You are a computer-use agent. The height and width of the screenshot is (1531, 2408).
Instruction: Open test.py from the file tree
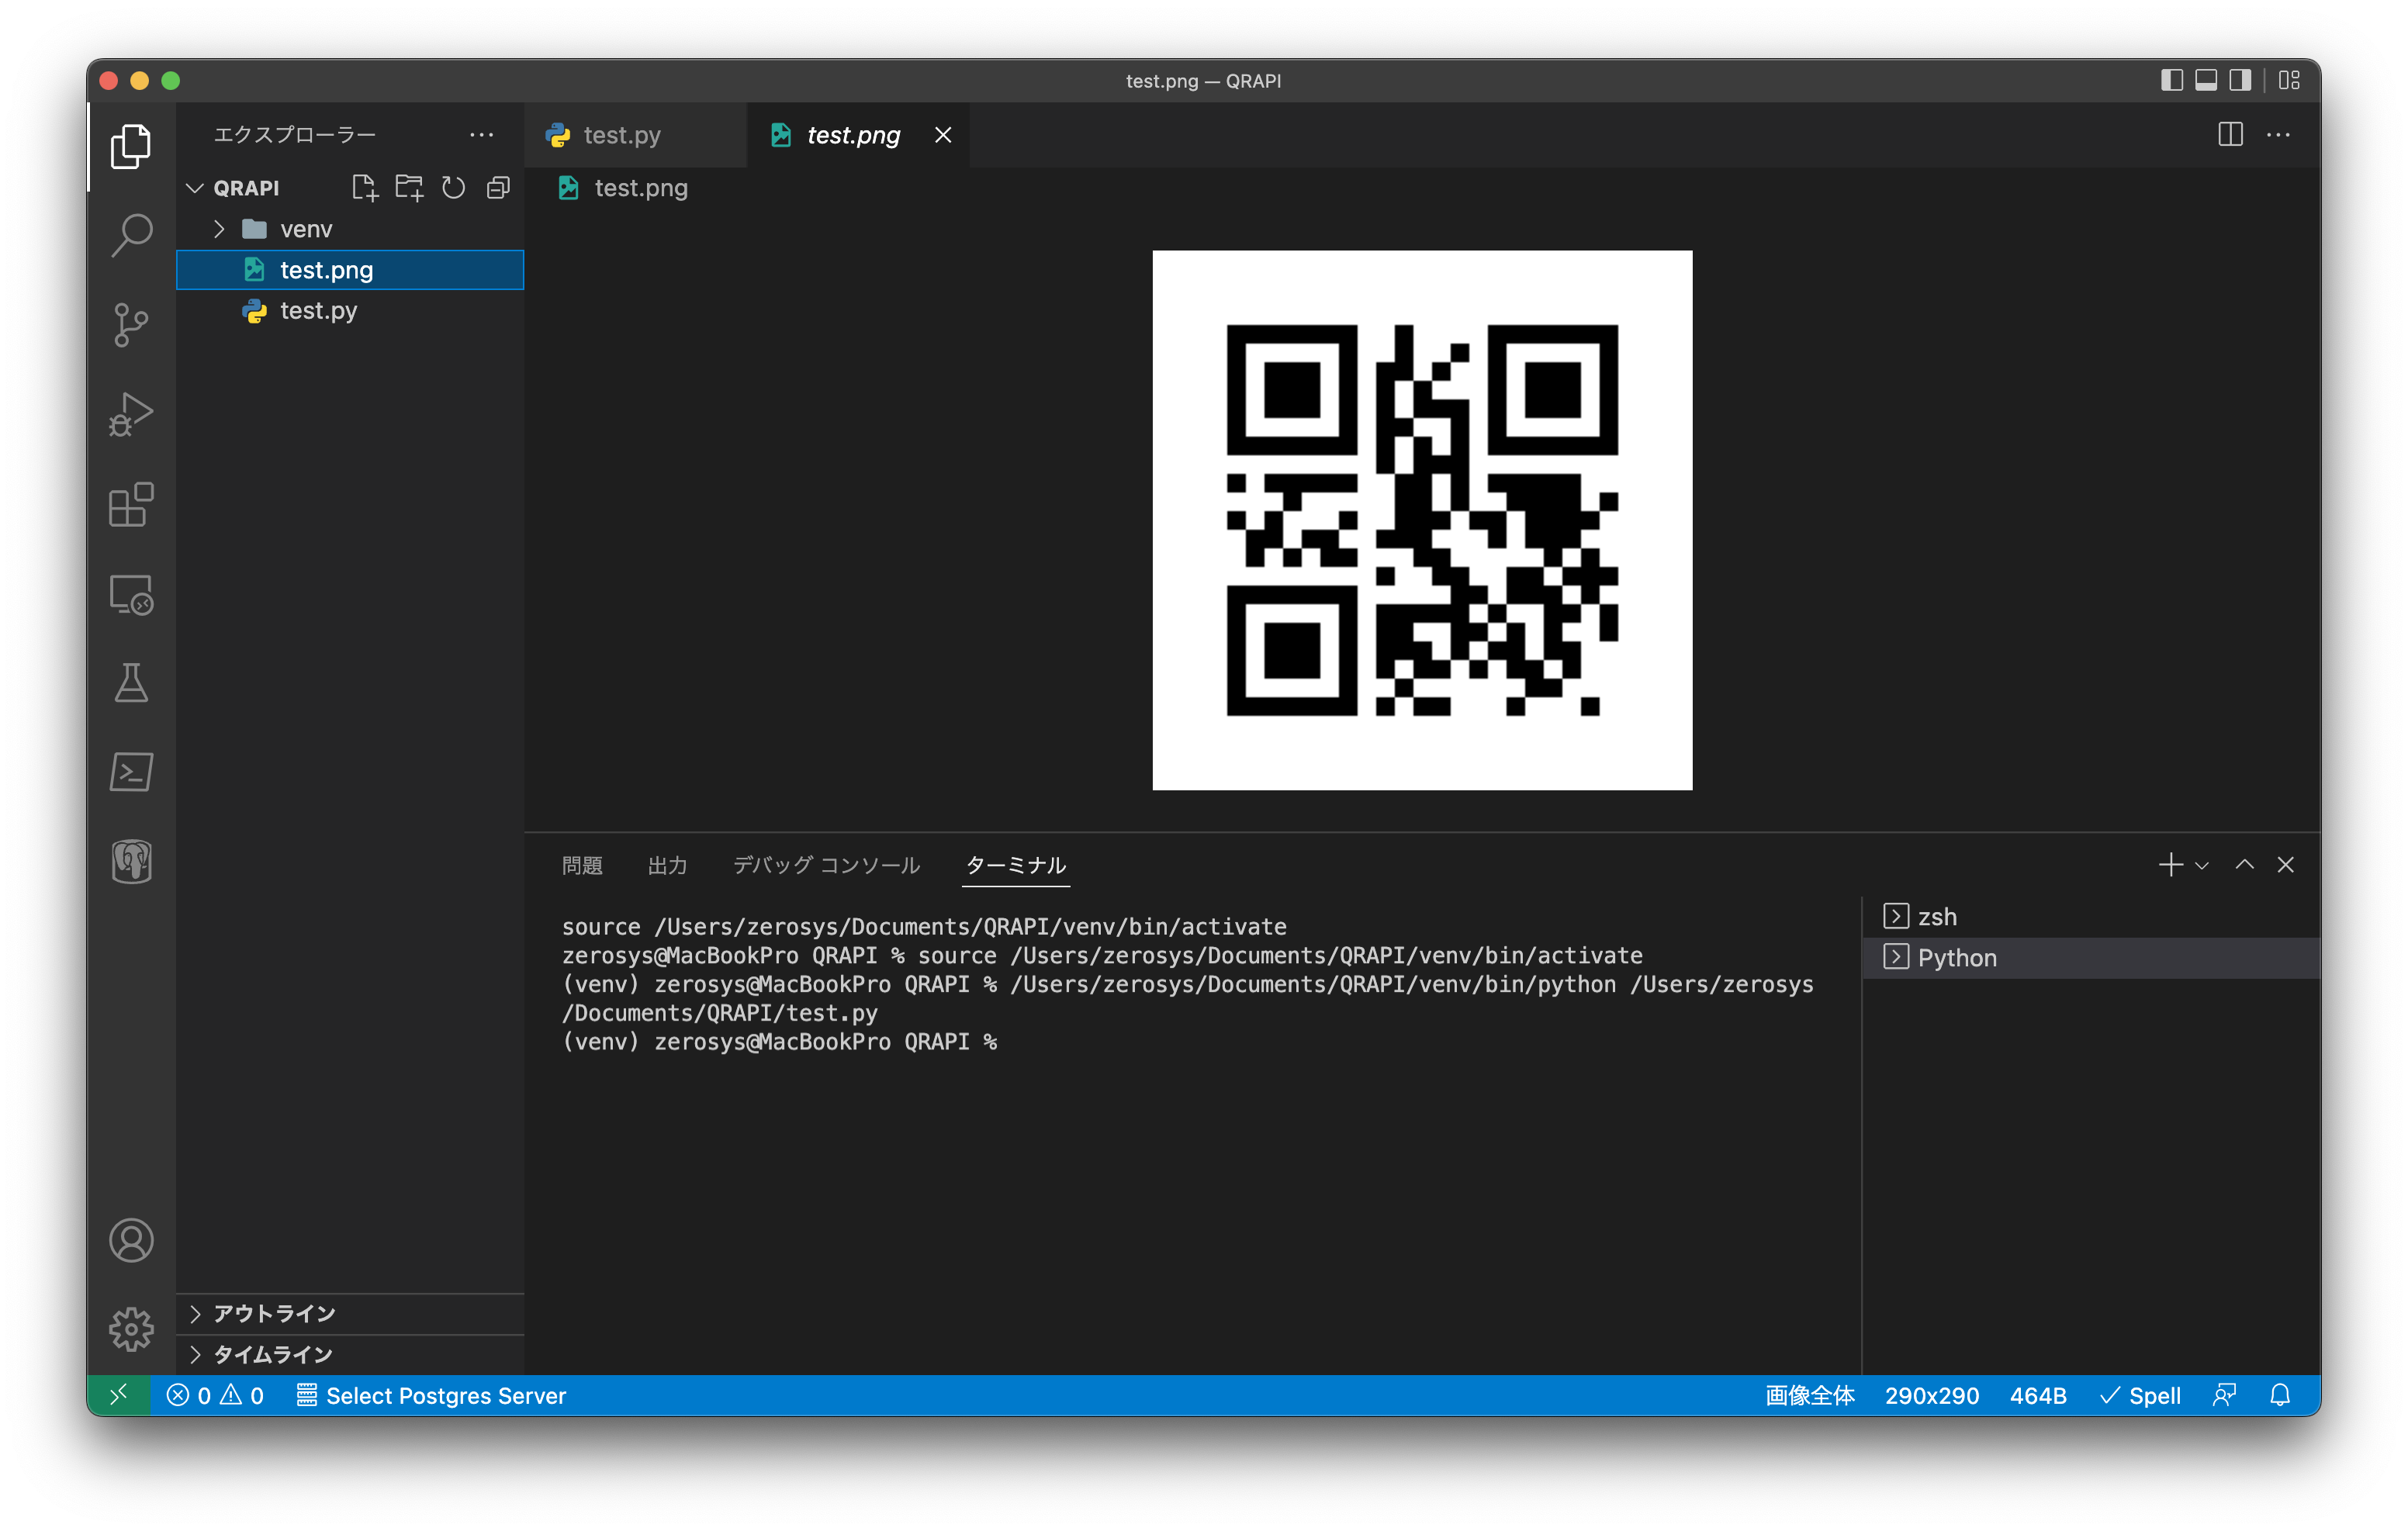pyautogui.click(x=350, y=311)
